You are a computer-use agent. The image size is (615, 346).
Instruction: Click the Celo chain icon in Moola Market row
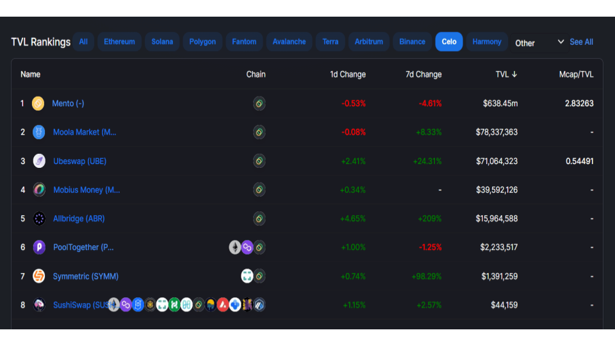(x=259, y=132)
